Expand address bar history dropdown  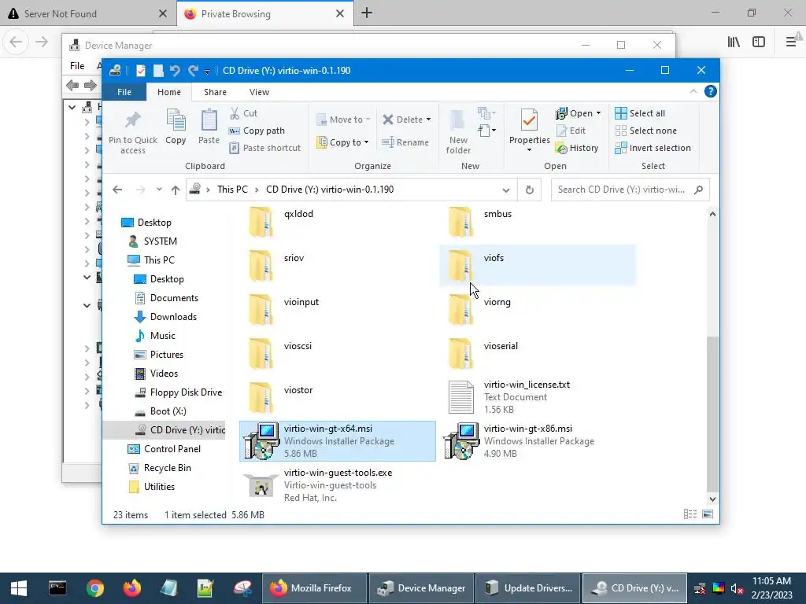click(506, 190)
